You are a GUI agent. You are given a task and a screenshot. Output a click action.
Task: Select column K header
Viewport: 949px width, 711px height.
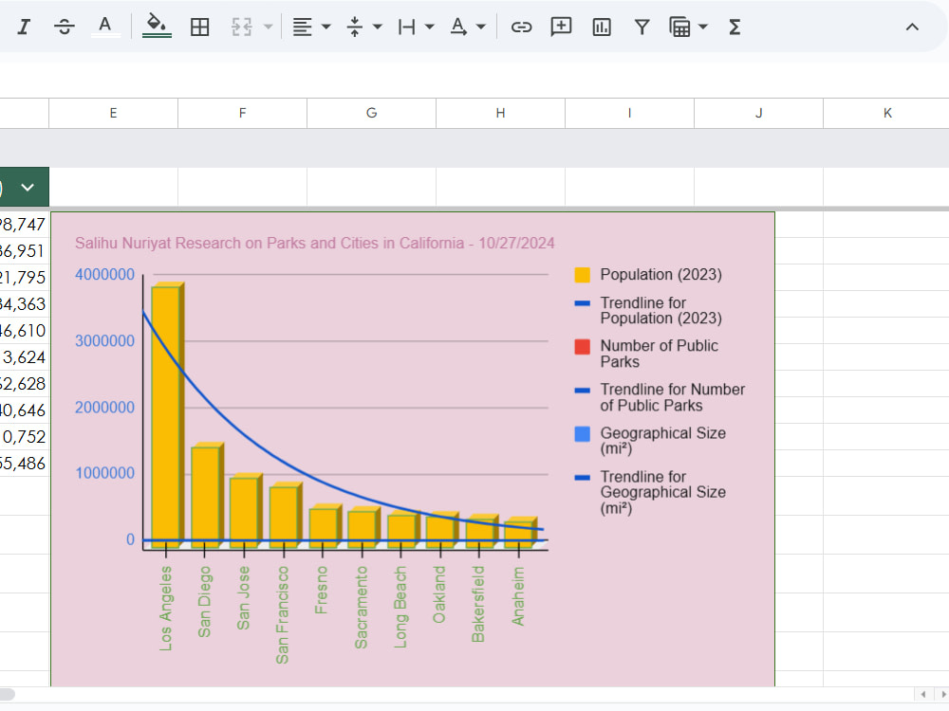pos(887,113)
